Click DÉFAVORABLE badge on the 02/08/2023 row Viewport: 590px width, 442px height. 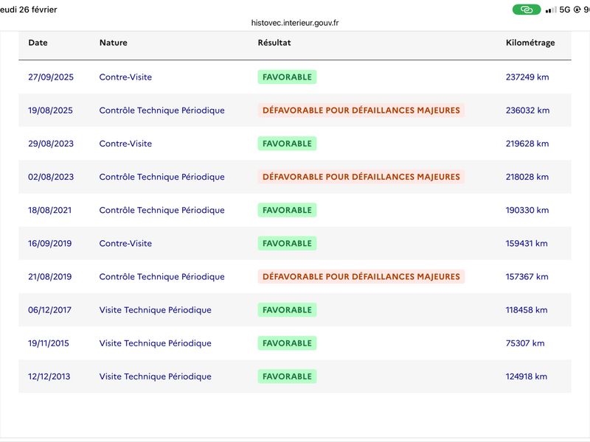click(x=361, y=177)
